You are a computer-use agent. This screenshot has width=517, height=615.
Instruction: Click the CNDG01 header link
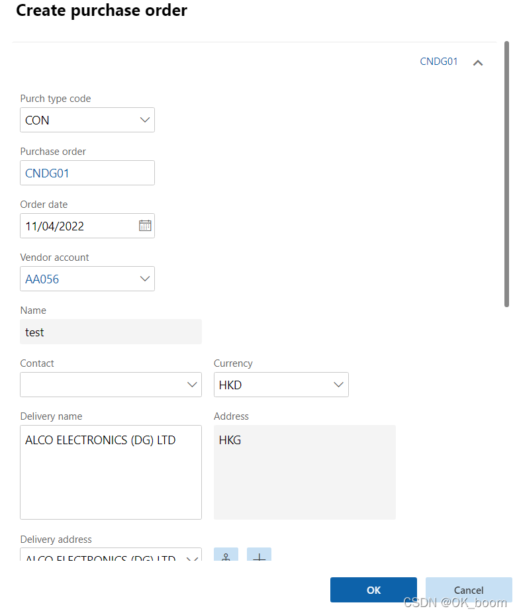(x=438, y=62)
